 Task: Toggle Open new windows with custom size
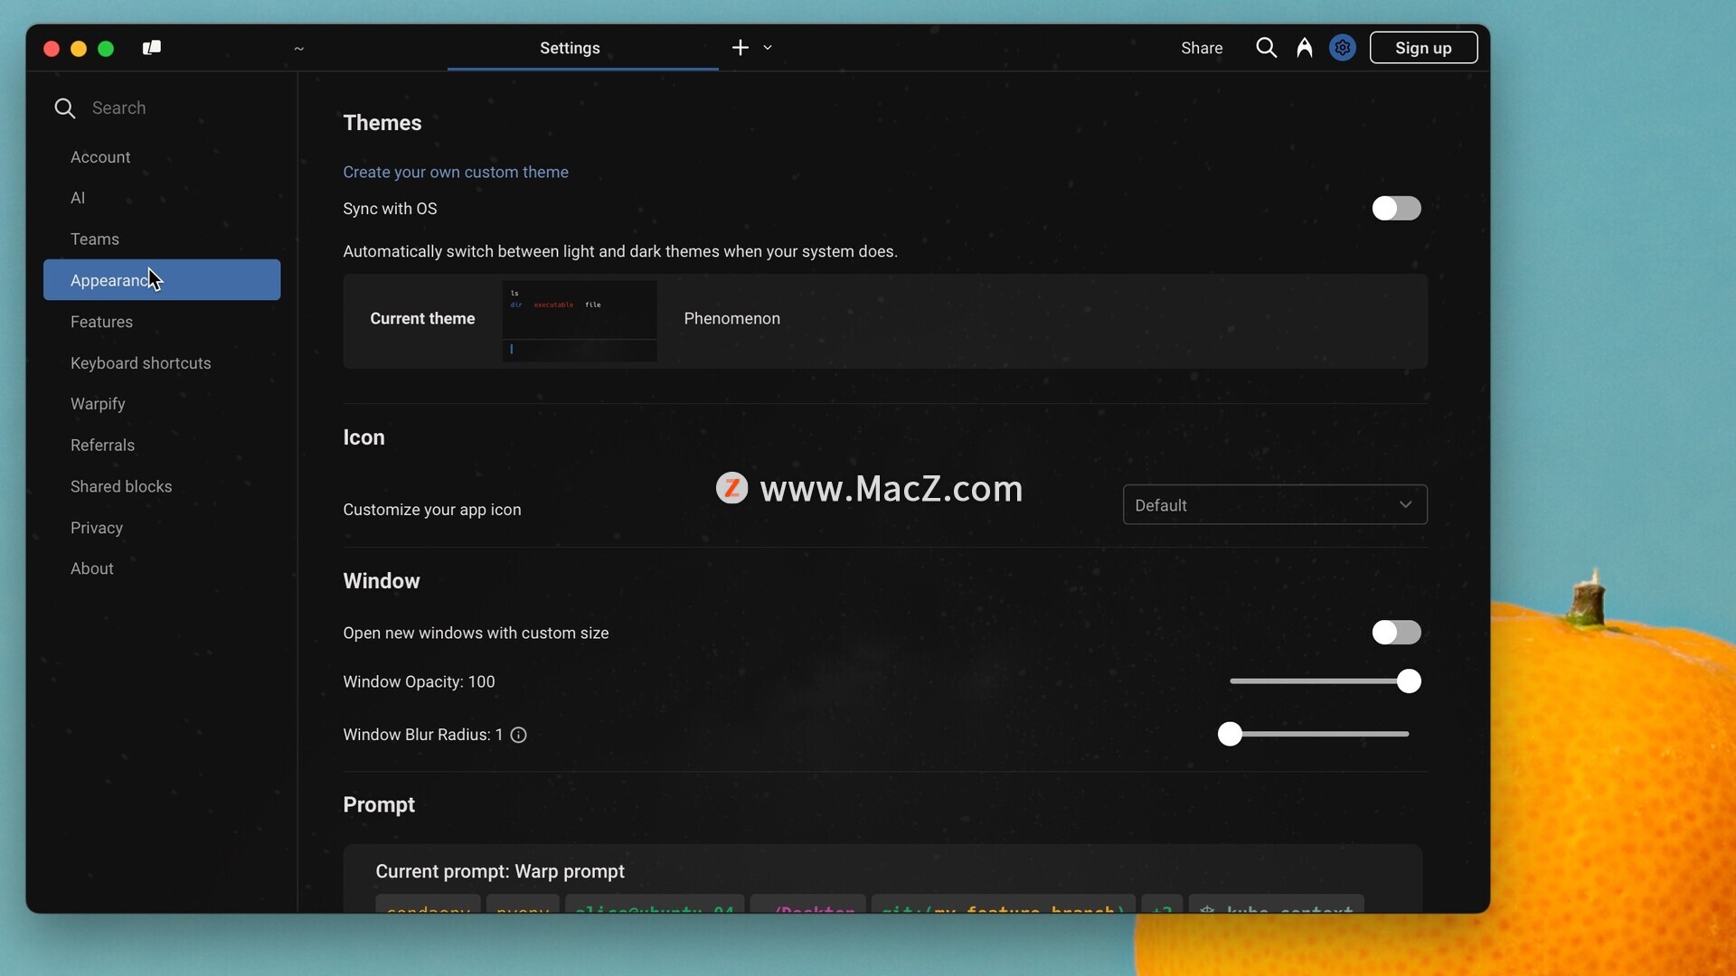[1396, 633]
